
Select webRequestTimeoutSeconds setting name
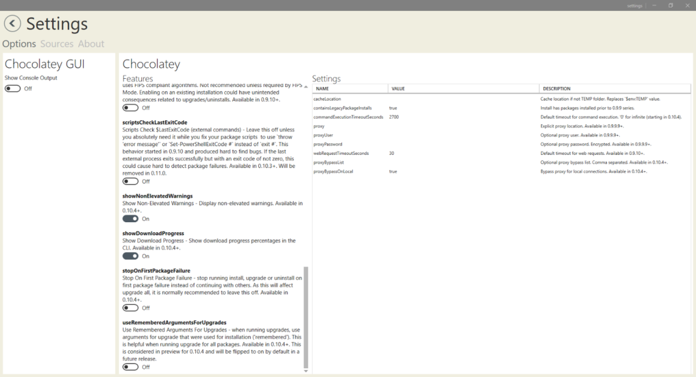[x=341, y=154]
